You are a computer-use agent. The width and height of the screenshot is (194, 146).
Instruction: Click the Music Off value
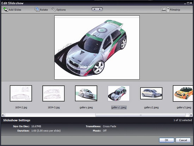pyautogui.click(x=105, y=130)
